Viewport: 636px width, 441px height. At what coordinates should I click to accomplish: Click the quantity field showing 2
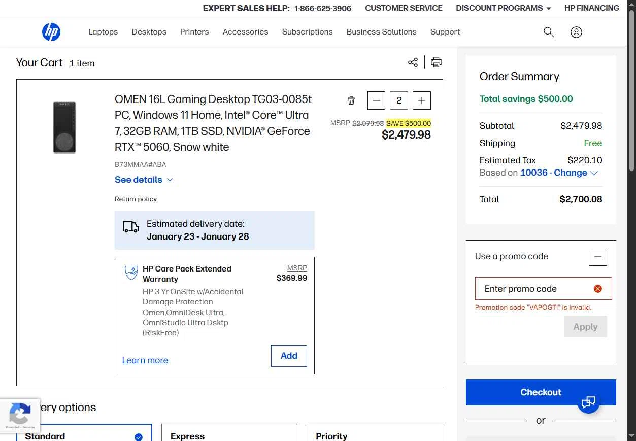click(399, 100)
